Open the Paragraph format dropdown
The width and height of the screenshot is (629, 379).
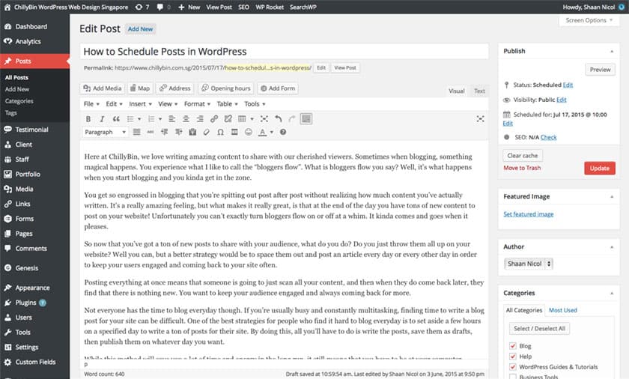click(x=105, y=132)
